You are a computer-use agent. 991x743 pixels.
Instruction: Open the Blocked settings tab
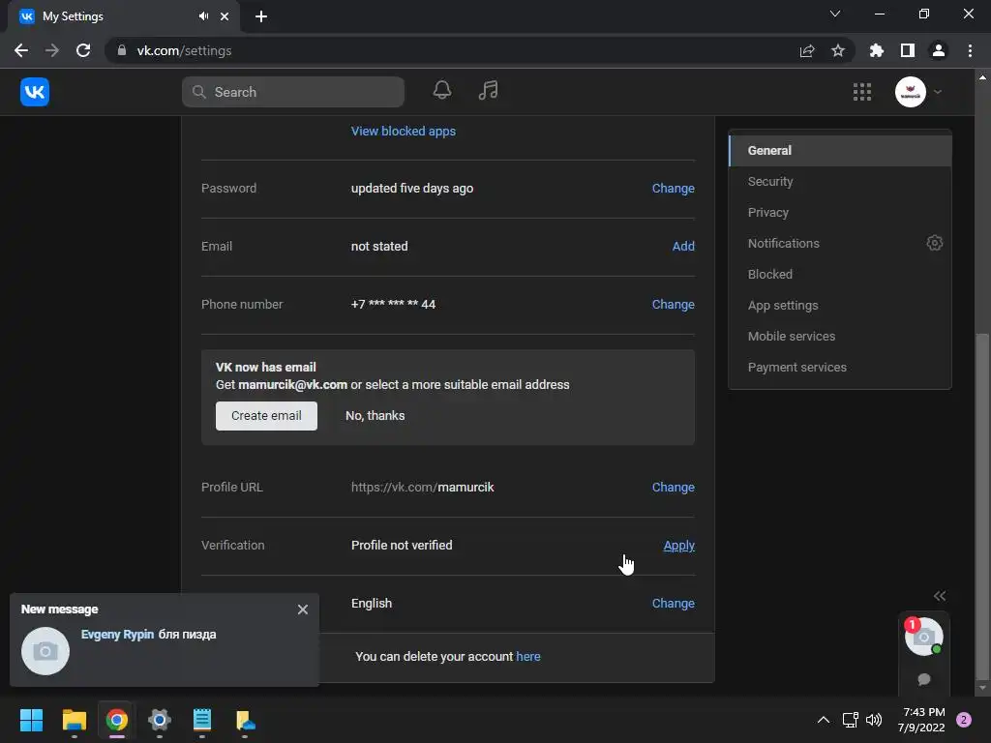(840, 274)
